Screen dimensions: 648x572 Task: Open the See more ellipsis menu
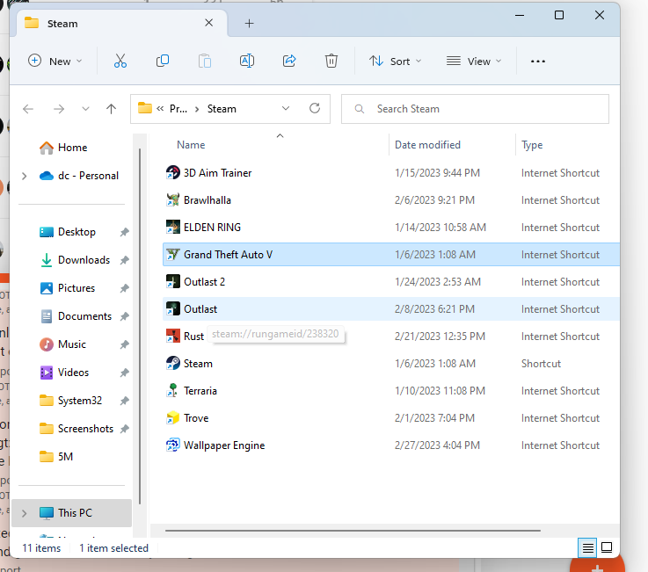538,61
